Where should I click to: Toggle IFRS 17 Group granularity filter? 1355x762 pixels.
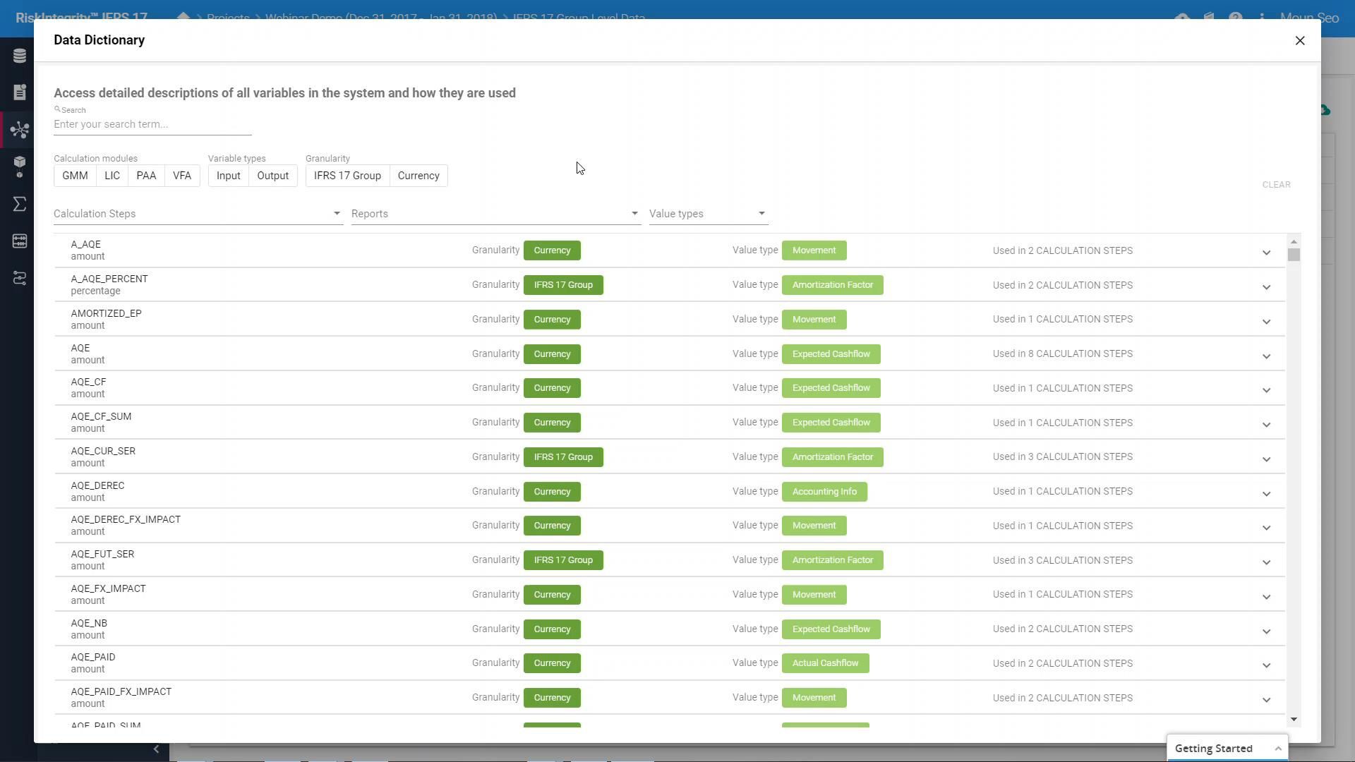[347, 176]
